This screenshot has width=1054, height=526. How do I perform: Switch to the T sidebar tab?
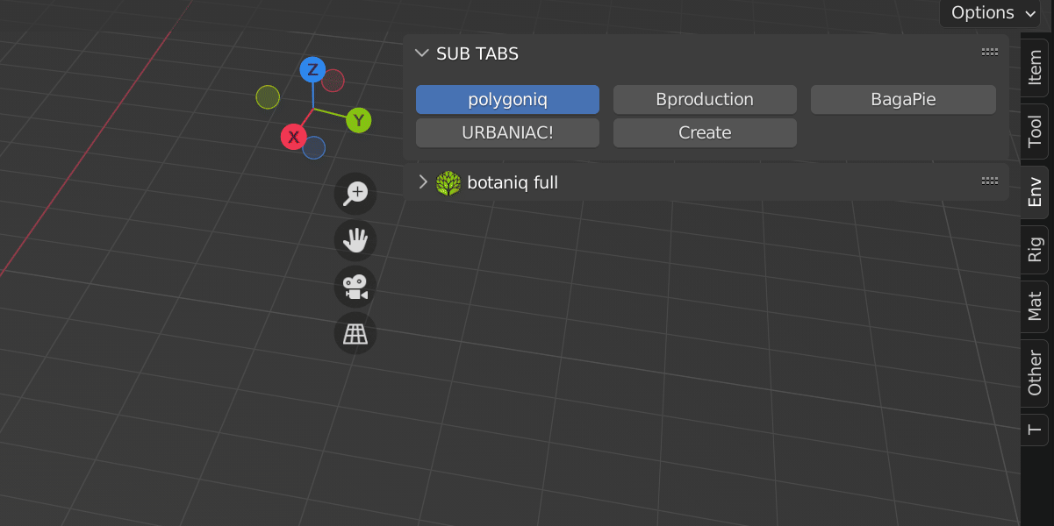click(x=1036, y=430)
